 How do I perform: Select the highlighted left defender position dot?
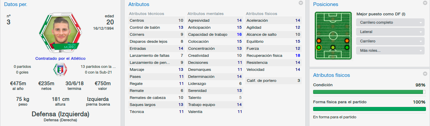pos(318,47)
